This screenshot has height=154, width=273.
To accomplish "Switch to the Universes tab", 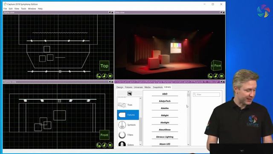I will [x=138, y=87].
